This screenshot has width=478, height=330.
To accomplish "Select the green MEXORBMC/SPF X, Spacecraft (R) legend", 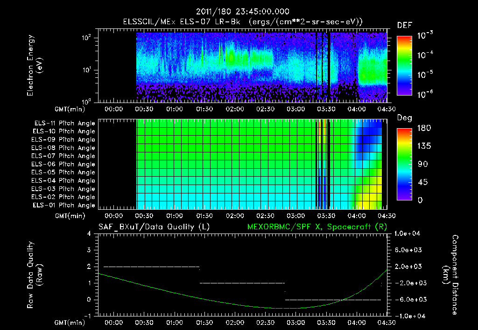I will point(317,227).
